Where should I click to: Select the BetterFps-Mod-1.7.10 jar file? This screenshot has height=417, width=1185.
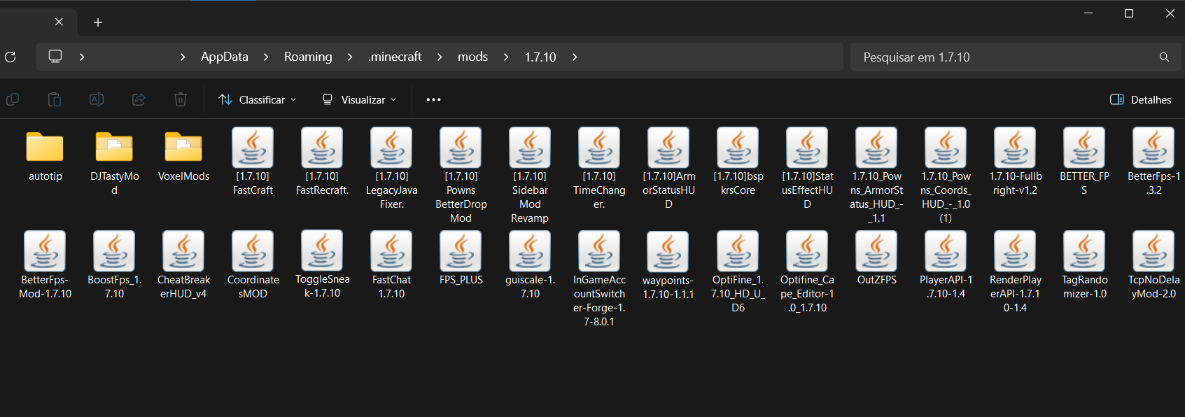pyautogui.click(x=45, y=266)
